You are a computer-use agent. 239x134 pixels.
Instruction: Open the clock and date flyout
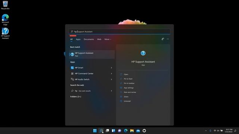229,131
